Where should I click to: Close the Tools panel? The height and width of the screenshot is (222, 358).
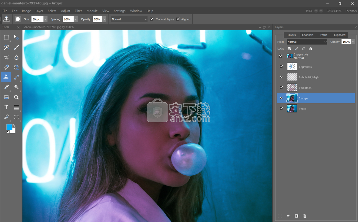tap(18, 27)
